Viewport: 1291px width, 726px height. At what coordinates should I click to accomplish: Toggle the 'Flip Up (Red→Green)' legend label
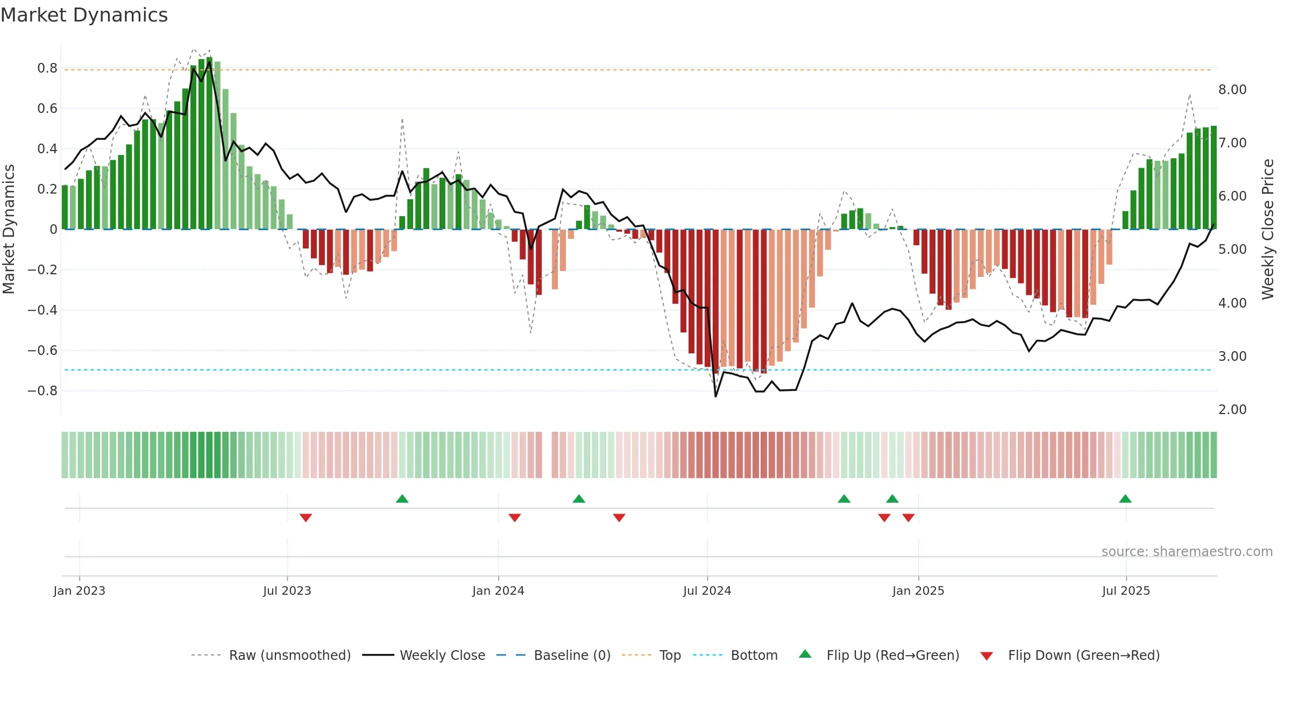pyautogui.click(x=893, y=656)
